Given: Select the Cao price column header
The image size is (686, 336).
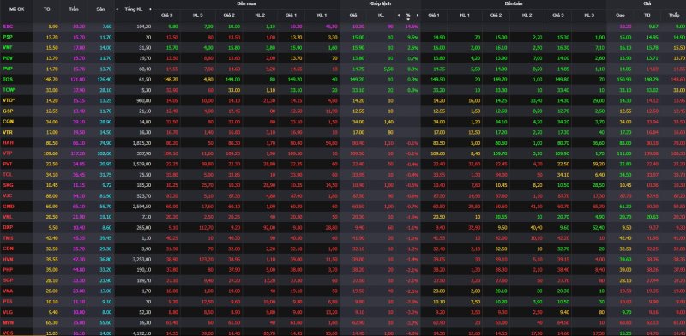Looking at the screenshot, I should coord(620,15).
